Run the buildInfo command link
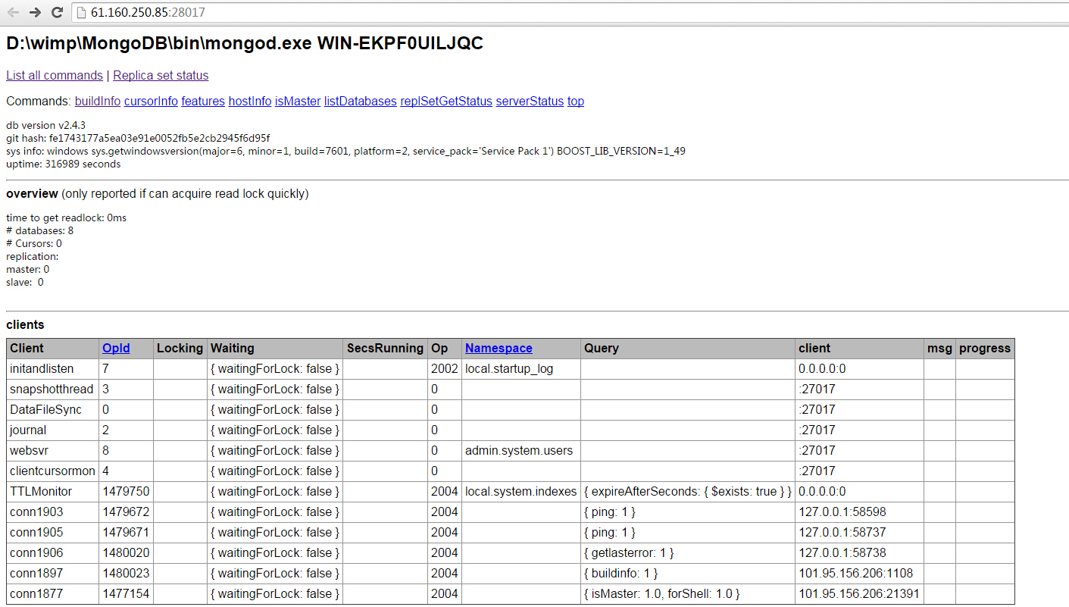 98,101
